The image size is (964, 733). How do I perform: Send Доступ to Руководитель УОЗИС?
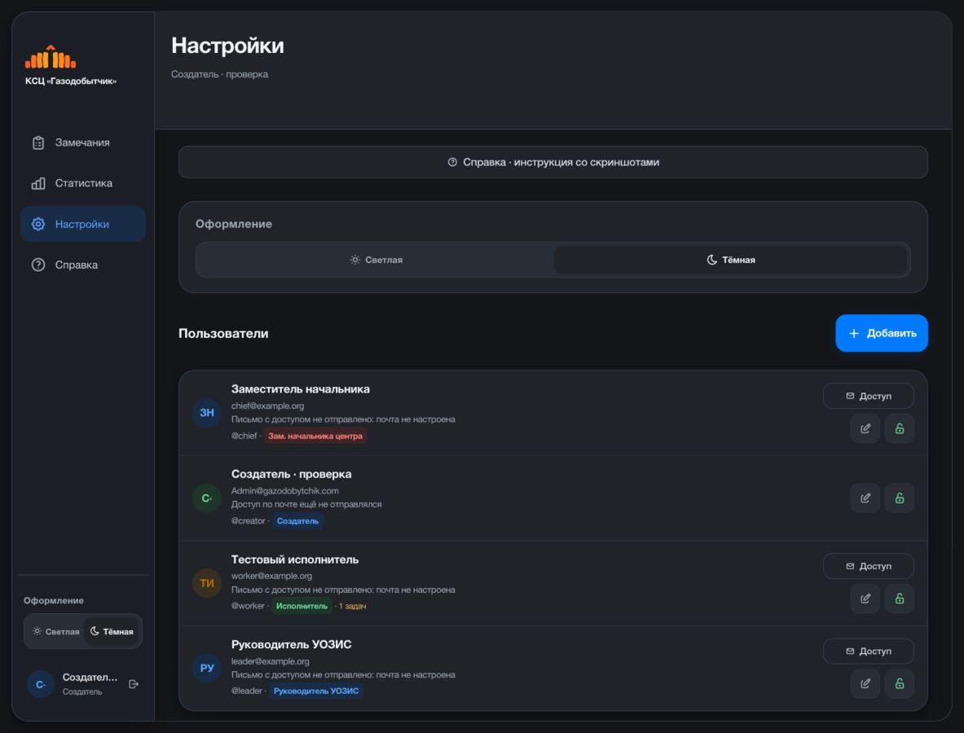(868, 651)
